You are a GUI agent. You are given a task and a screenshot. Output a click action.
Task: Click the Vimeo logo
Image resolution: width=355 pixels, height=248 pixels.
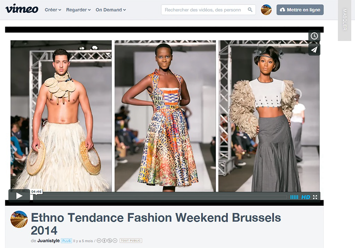pos(22,9)
